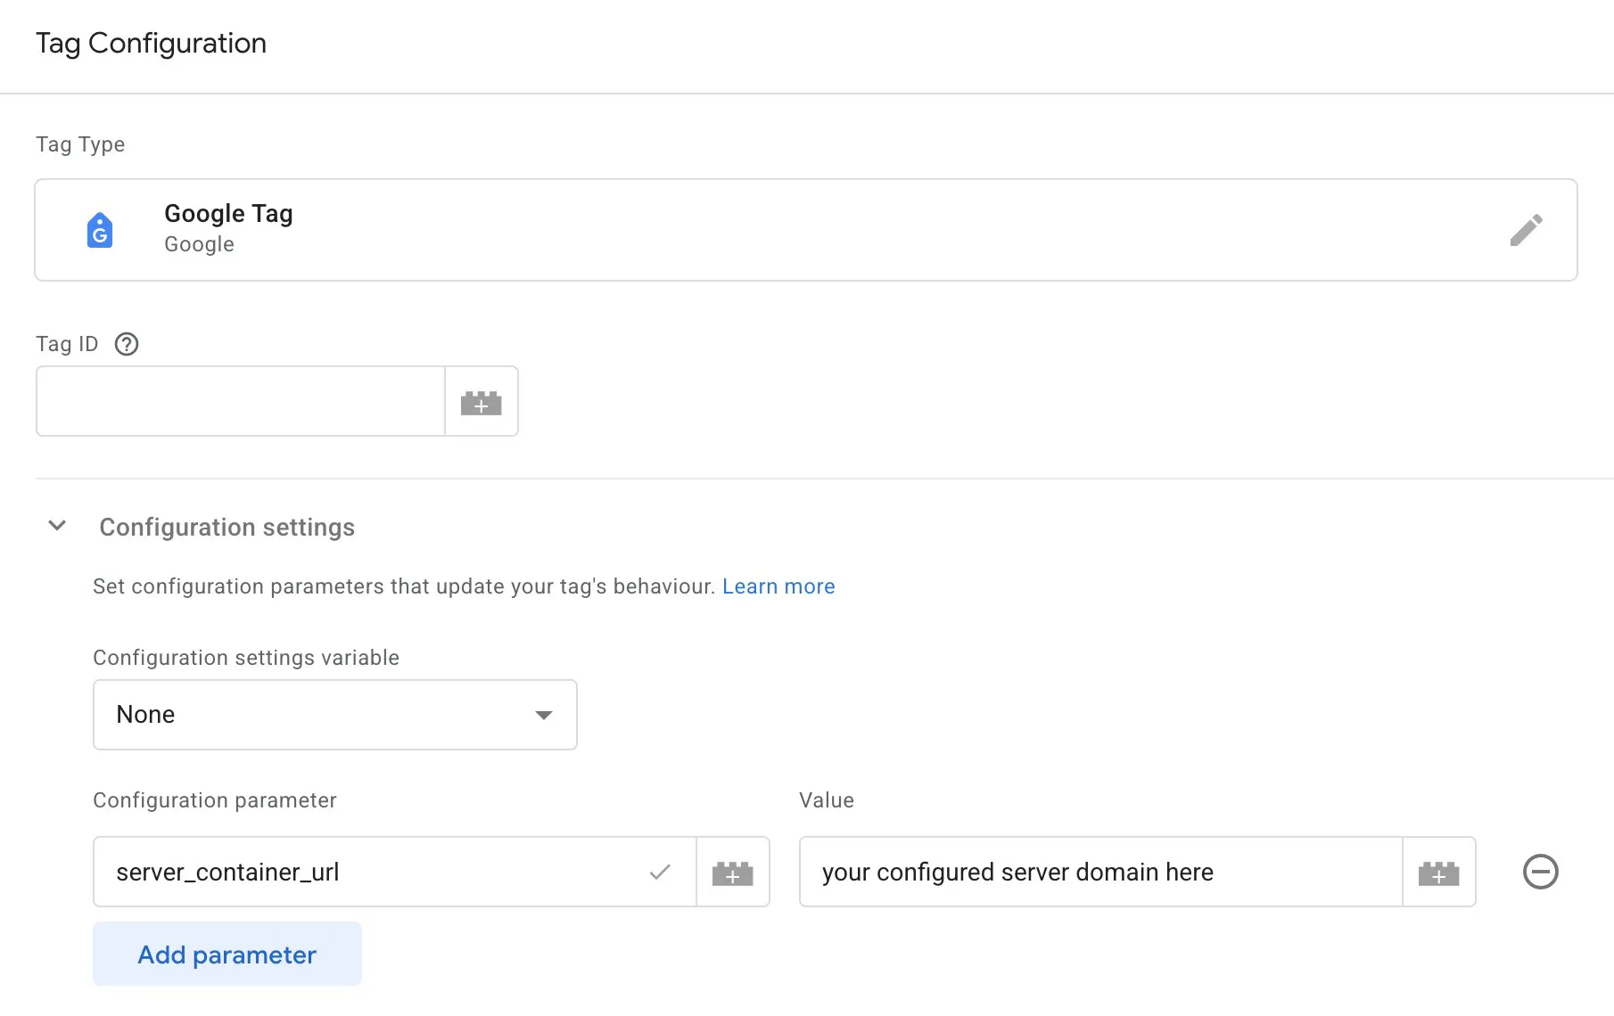Click the Tag Configuration title
Image resolution: width=1614 pixels, height=1016 pixels.
point(151,43)
